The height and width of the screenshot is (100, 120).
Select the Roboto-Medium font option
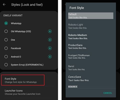[x=91, y=37]
